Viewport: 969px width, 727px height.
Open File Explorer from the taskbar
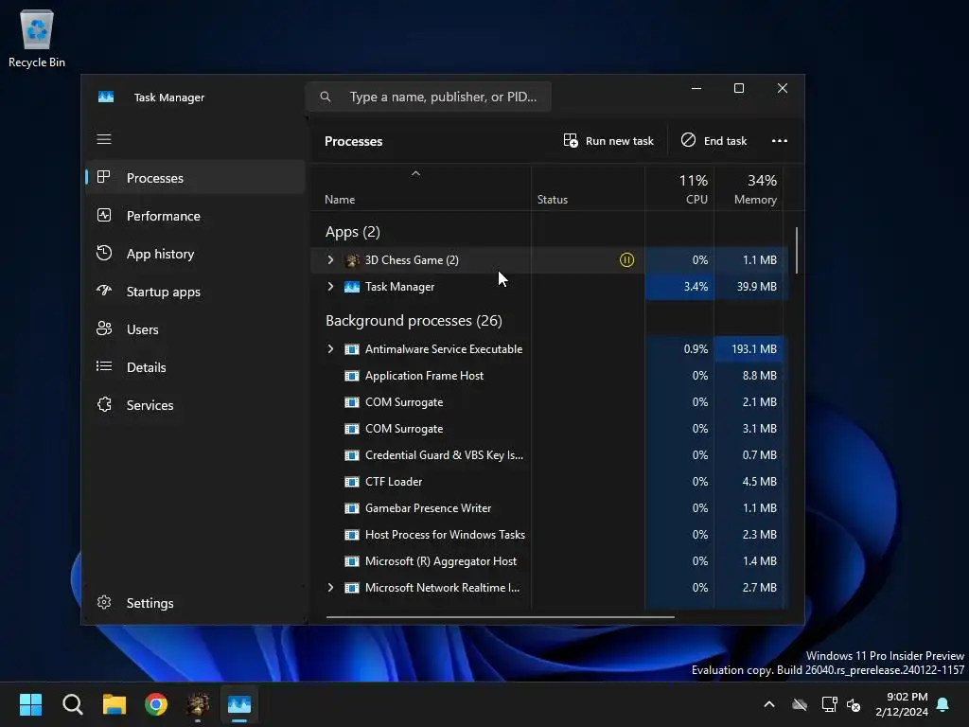point(115,704)
